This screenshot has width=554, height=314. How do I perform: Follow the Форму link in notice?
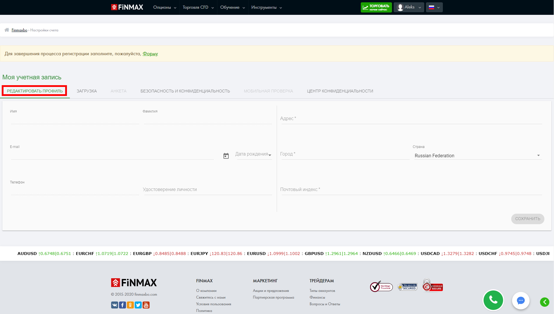[x=150, y=53]
